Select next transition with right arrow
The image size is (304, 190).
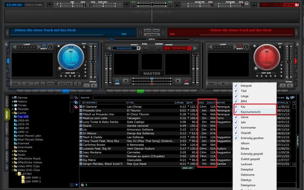pyautogui.click(x=195, y=48)
